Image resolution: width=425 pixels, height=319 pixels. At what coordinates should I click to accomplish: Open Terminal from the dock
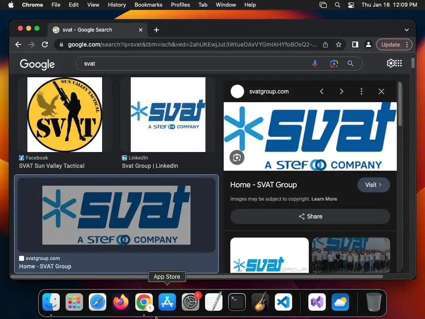coord(237,302)
